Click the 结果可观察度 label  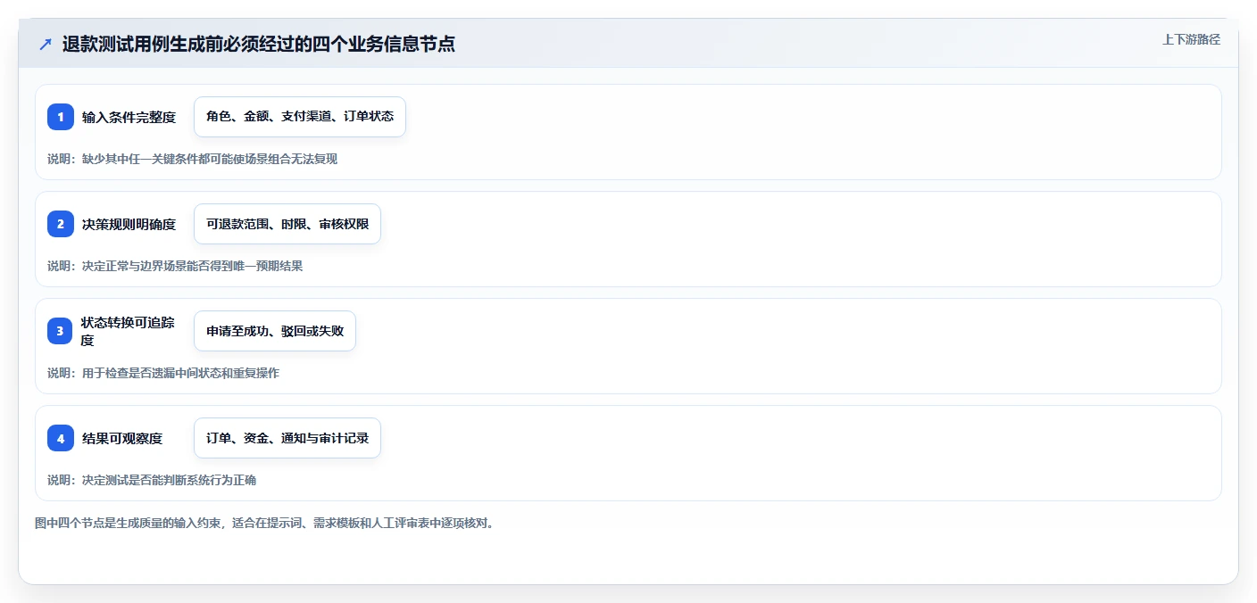pyautogui.click(x=122, y=438)
